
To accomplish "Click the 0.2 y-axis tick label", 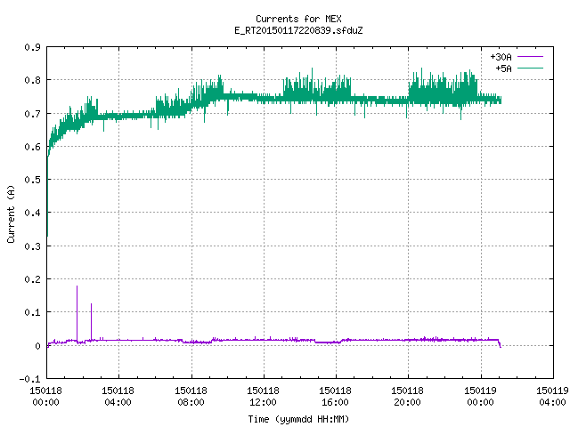I will point(32,279).
